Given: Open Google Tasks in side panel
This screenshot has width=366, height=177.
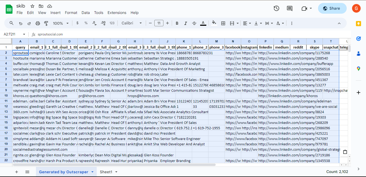Looking at the screenshot, I should point(358,39).
